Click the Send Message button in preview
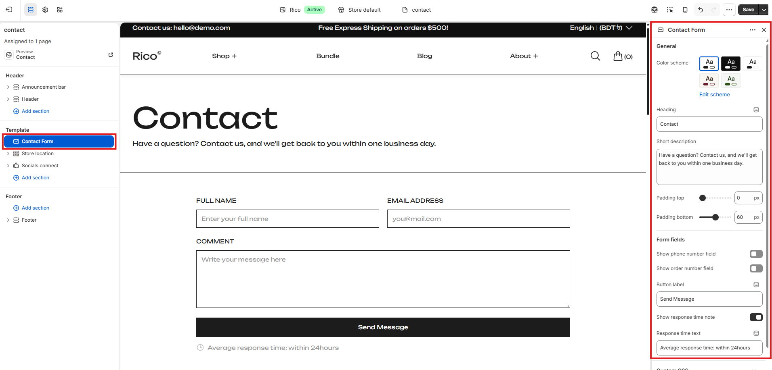Image resolution: width=772 pixels, height=370 pixels. pos(383,327)
